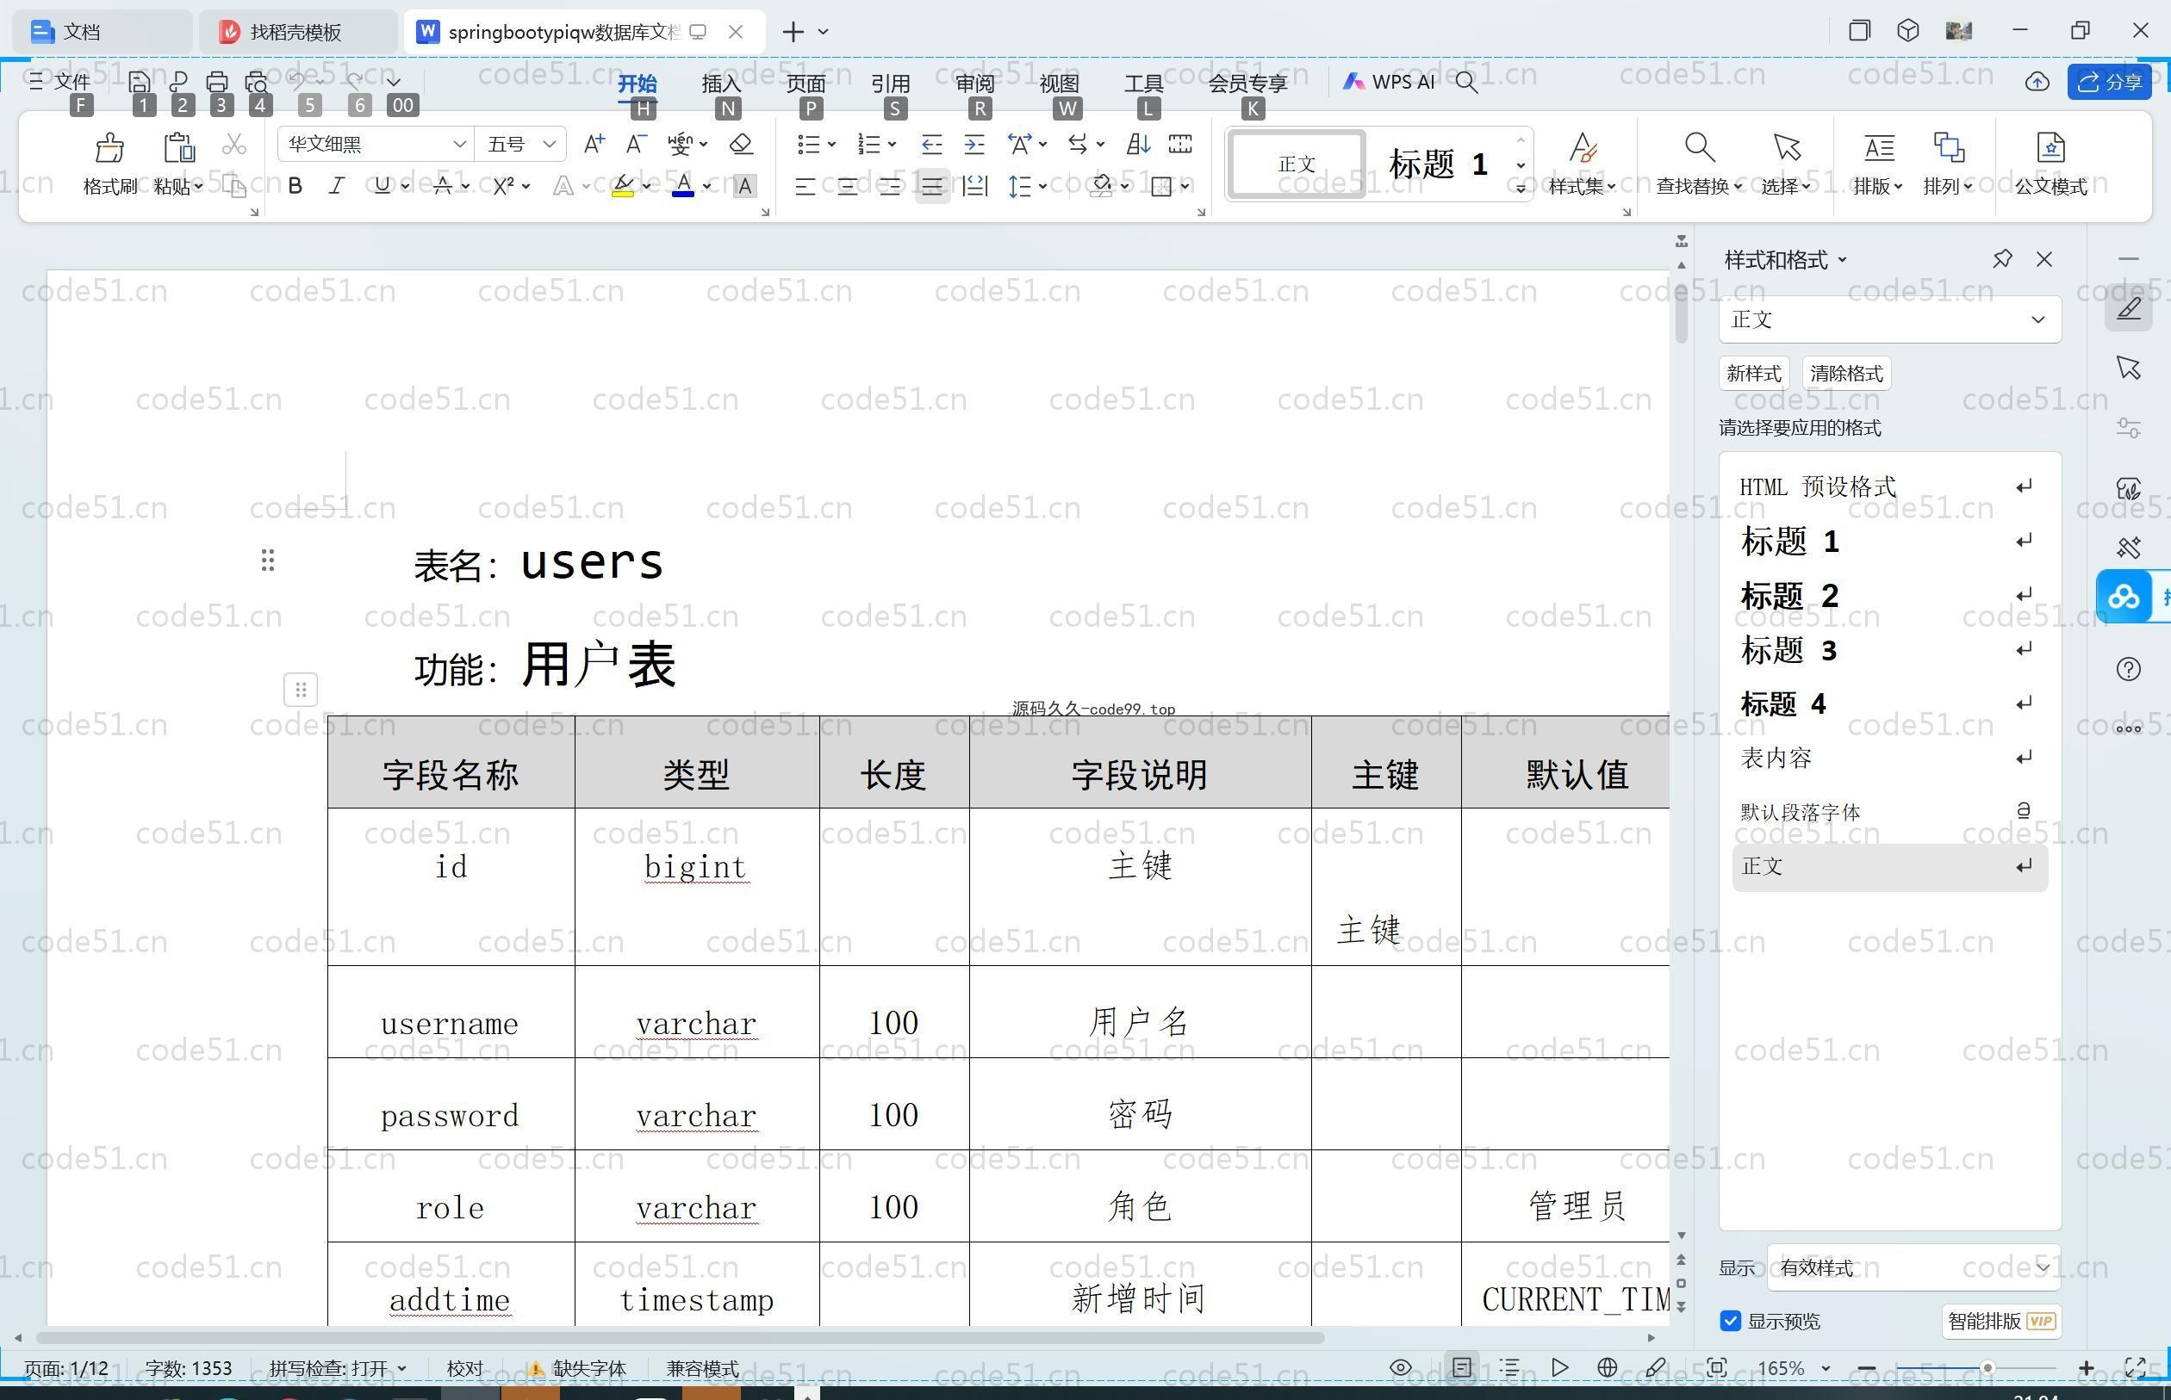Click the print icon in quick access toolbar

point(216,82)
